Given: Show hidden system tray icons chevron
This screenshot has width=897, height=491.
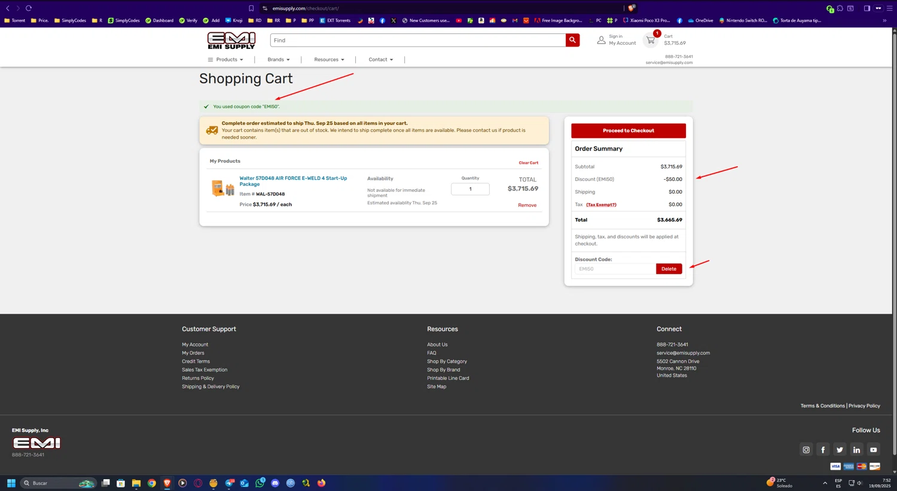Looking at the screenshot, I should pyautogui.click(x=825, y=483).
